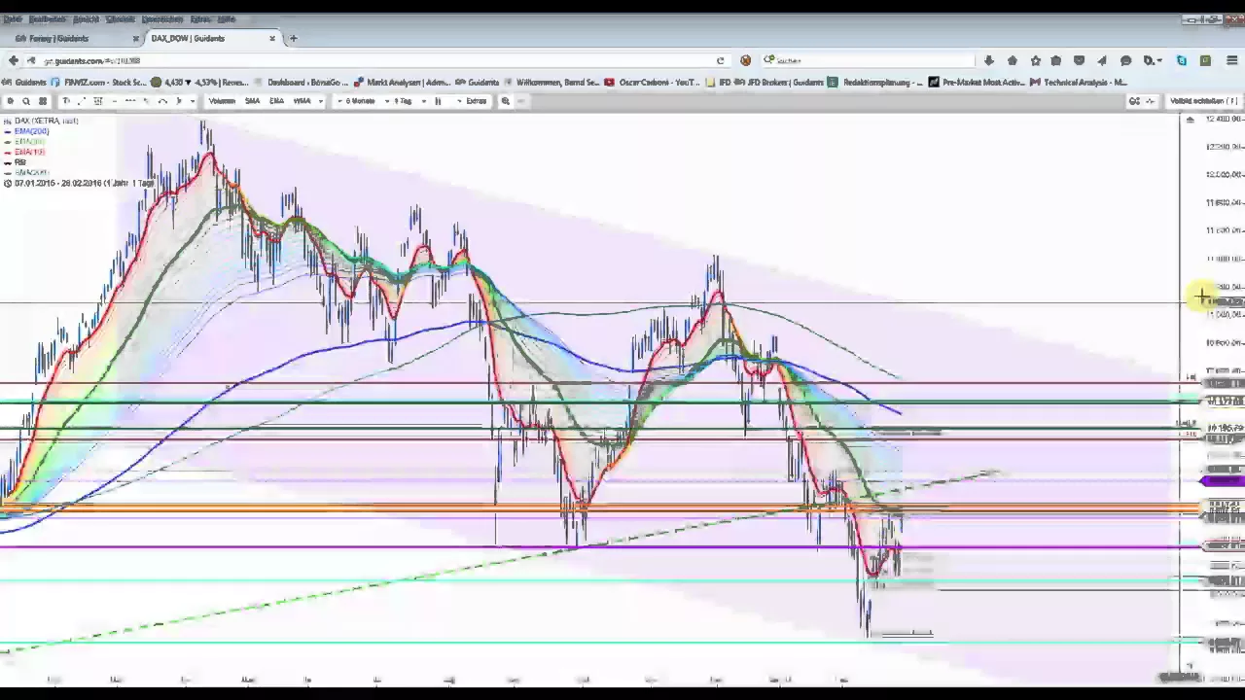
Task: Close the DAX_DOW | Guidants tab
Action: click(x=272, y=38)
